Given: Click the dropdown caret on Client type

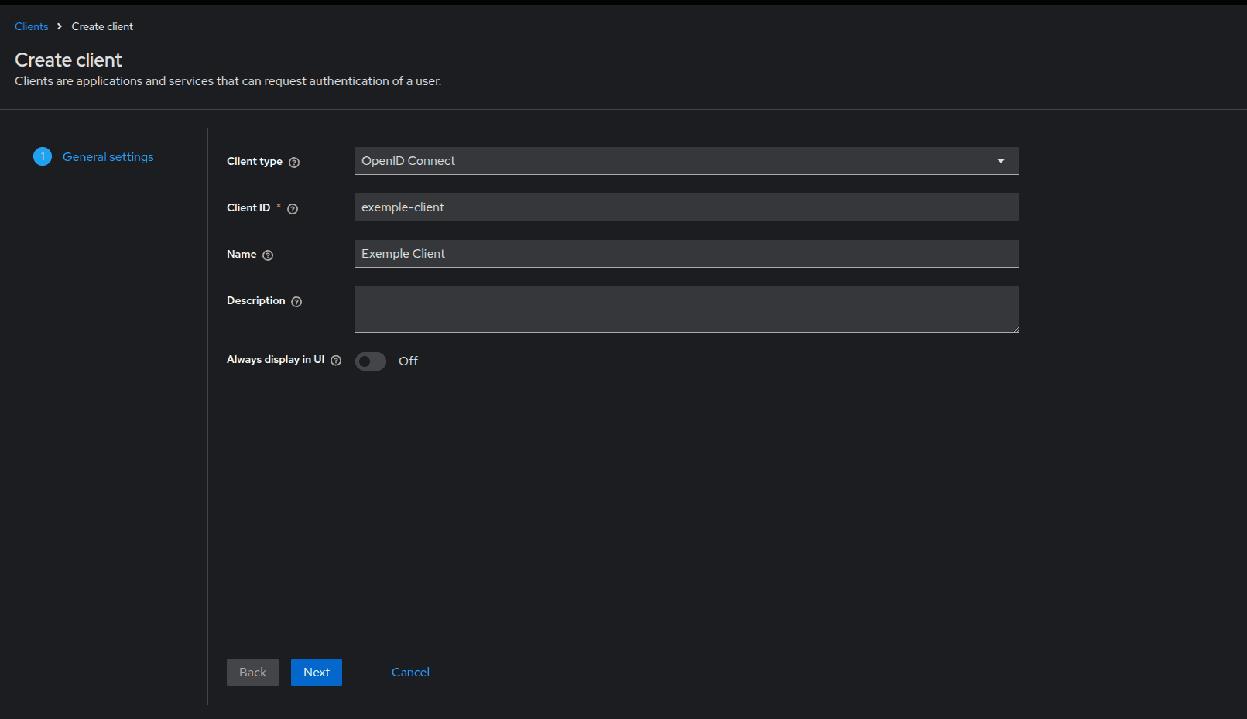Looking at the screenshot, I should point(1000,161).
